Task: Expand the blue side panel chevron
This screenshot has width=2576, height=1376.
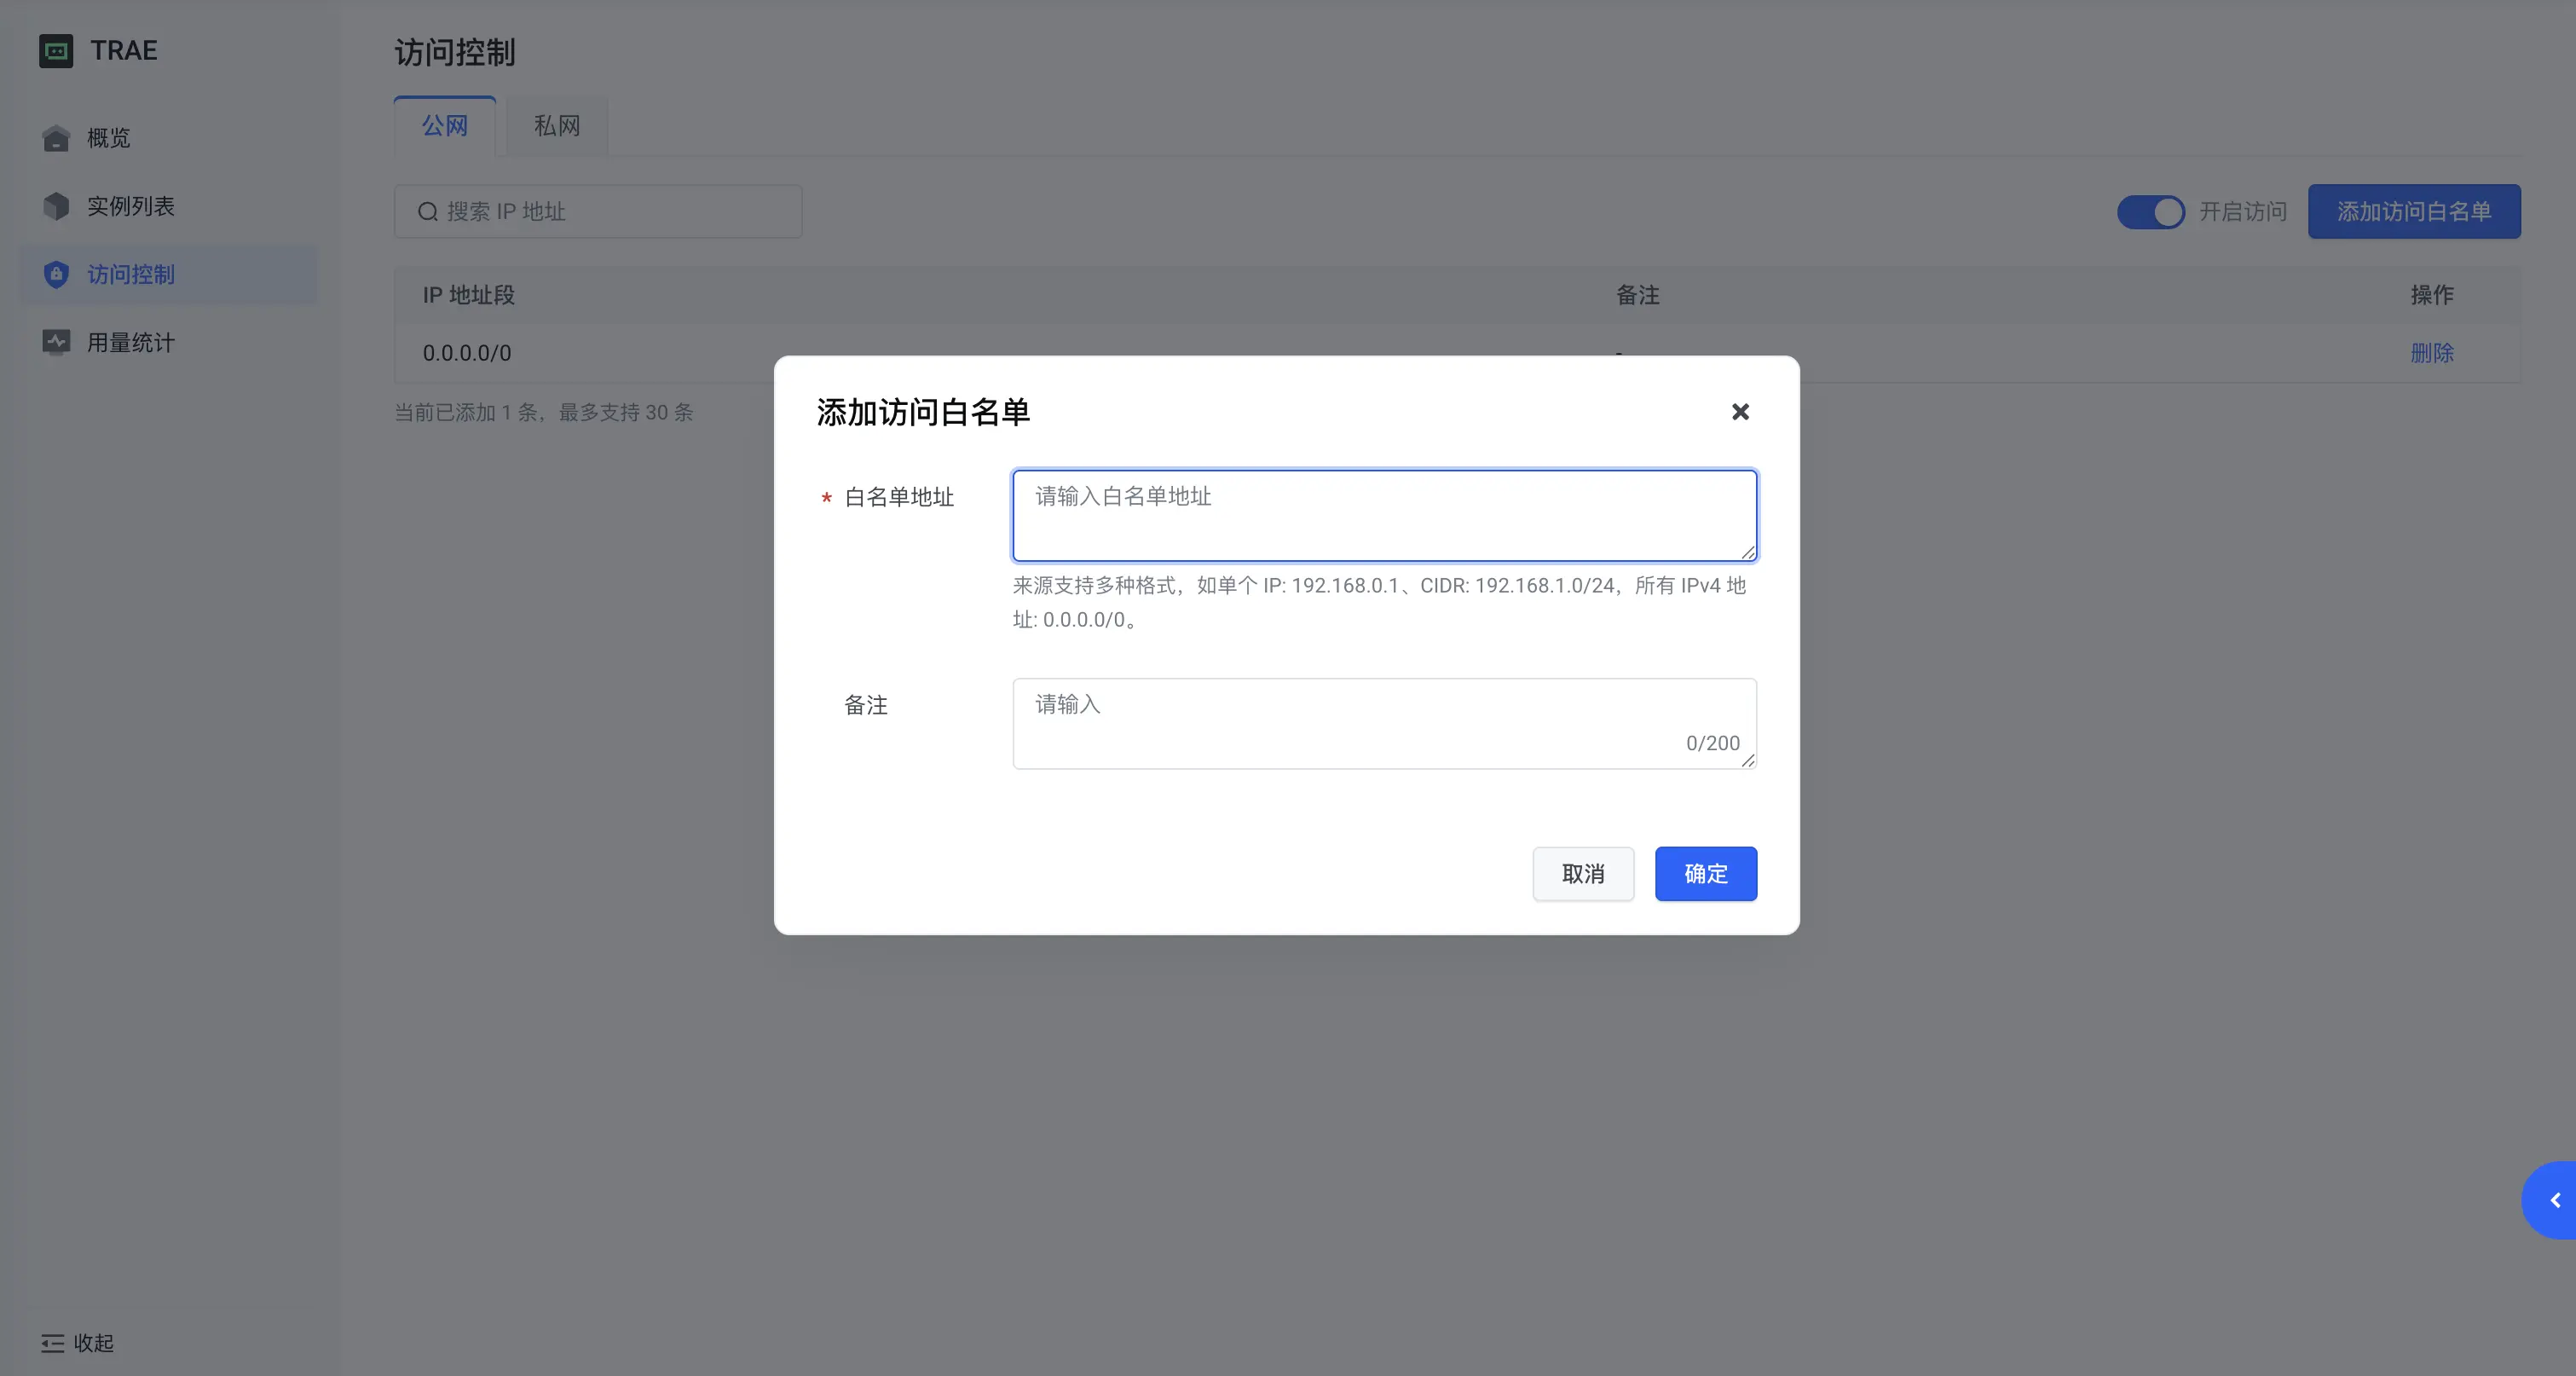Action: point(2555,1200)
